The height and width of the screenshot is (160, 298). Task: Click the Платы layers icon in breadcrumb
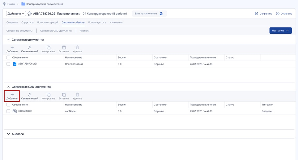4,4
